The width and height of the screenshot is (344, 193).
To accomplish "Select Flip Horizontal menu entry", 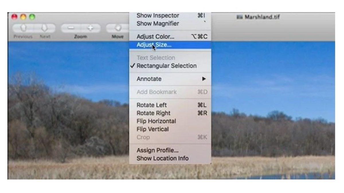I will tap(156, 121).
